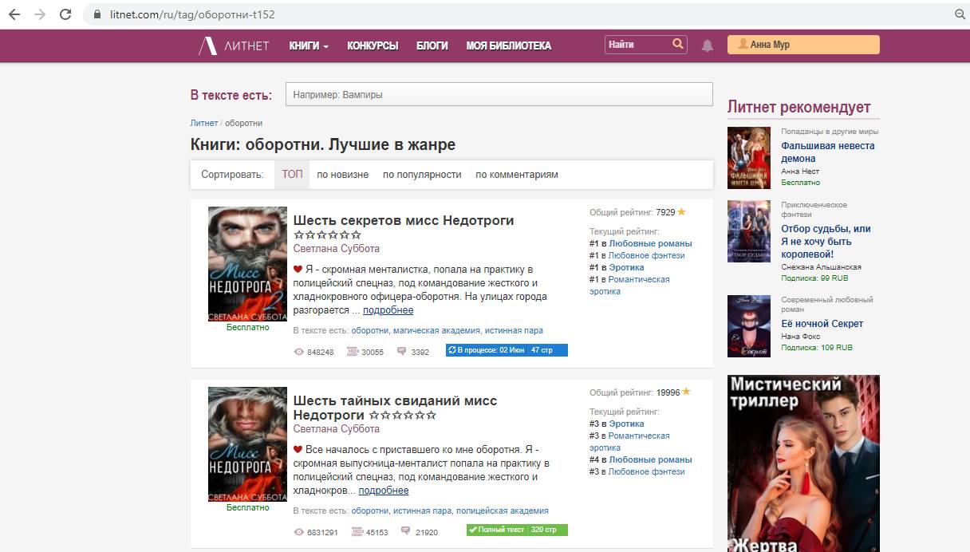Reload the page with browser refresh icon
970x552 pixels.
coord(65,14)
